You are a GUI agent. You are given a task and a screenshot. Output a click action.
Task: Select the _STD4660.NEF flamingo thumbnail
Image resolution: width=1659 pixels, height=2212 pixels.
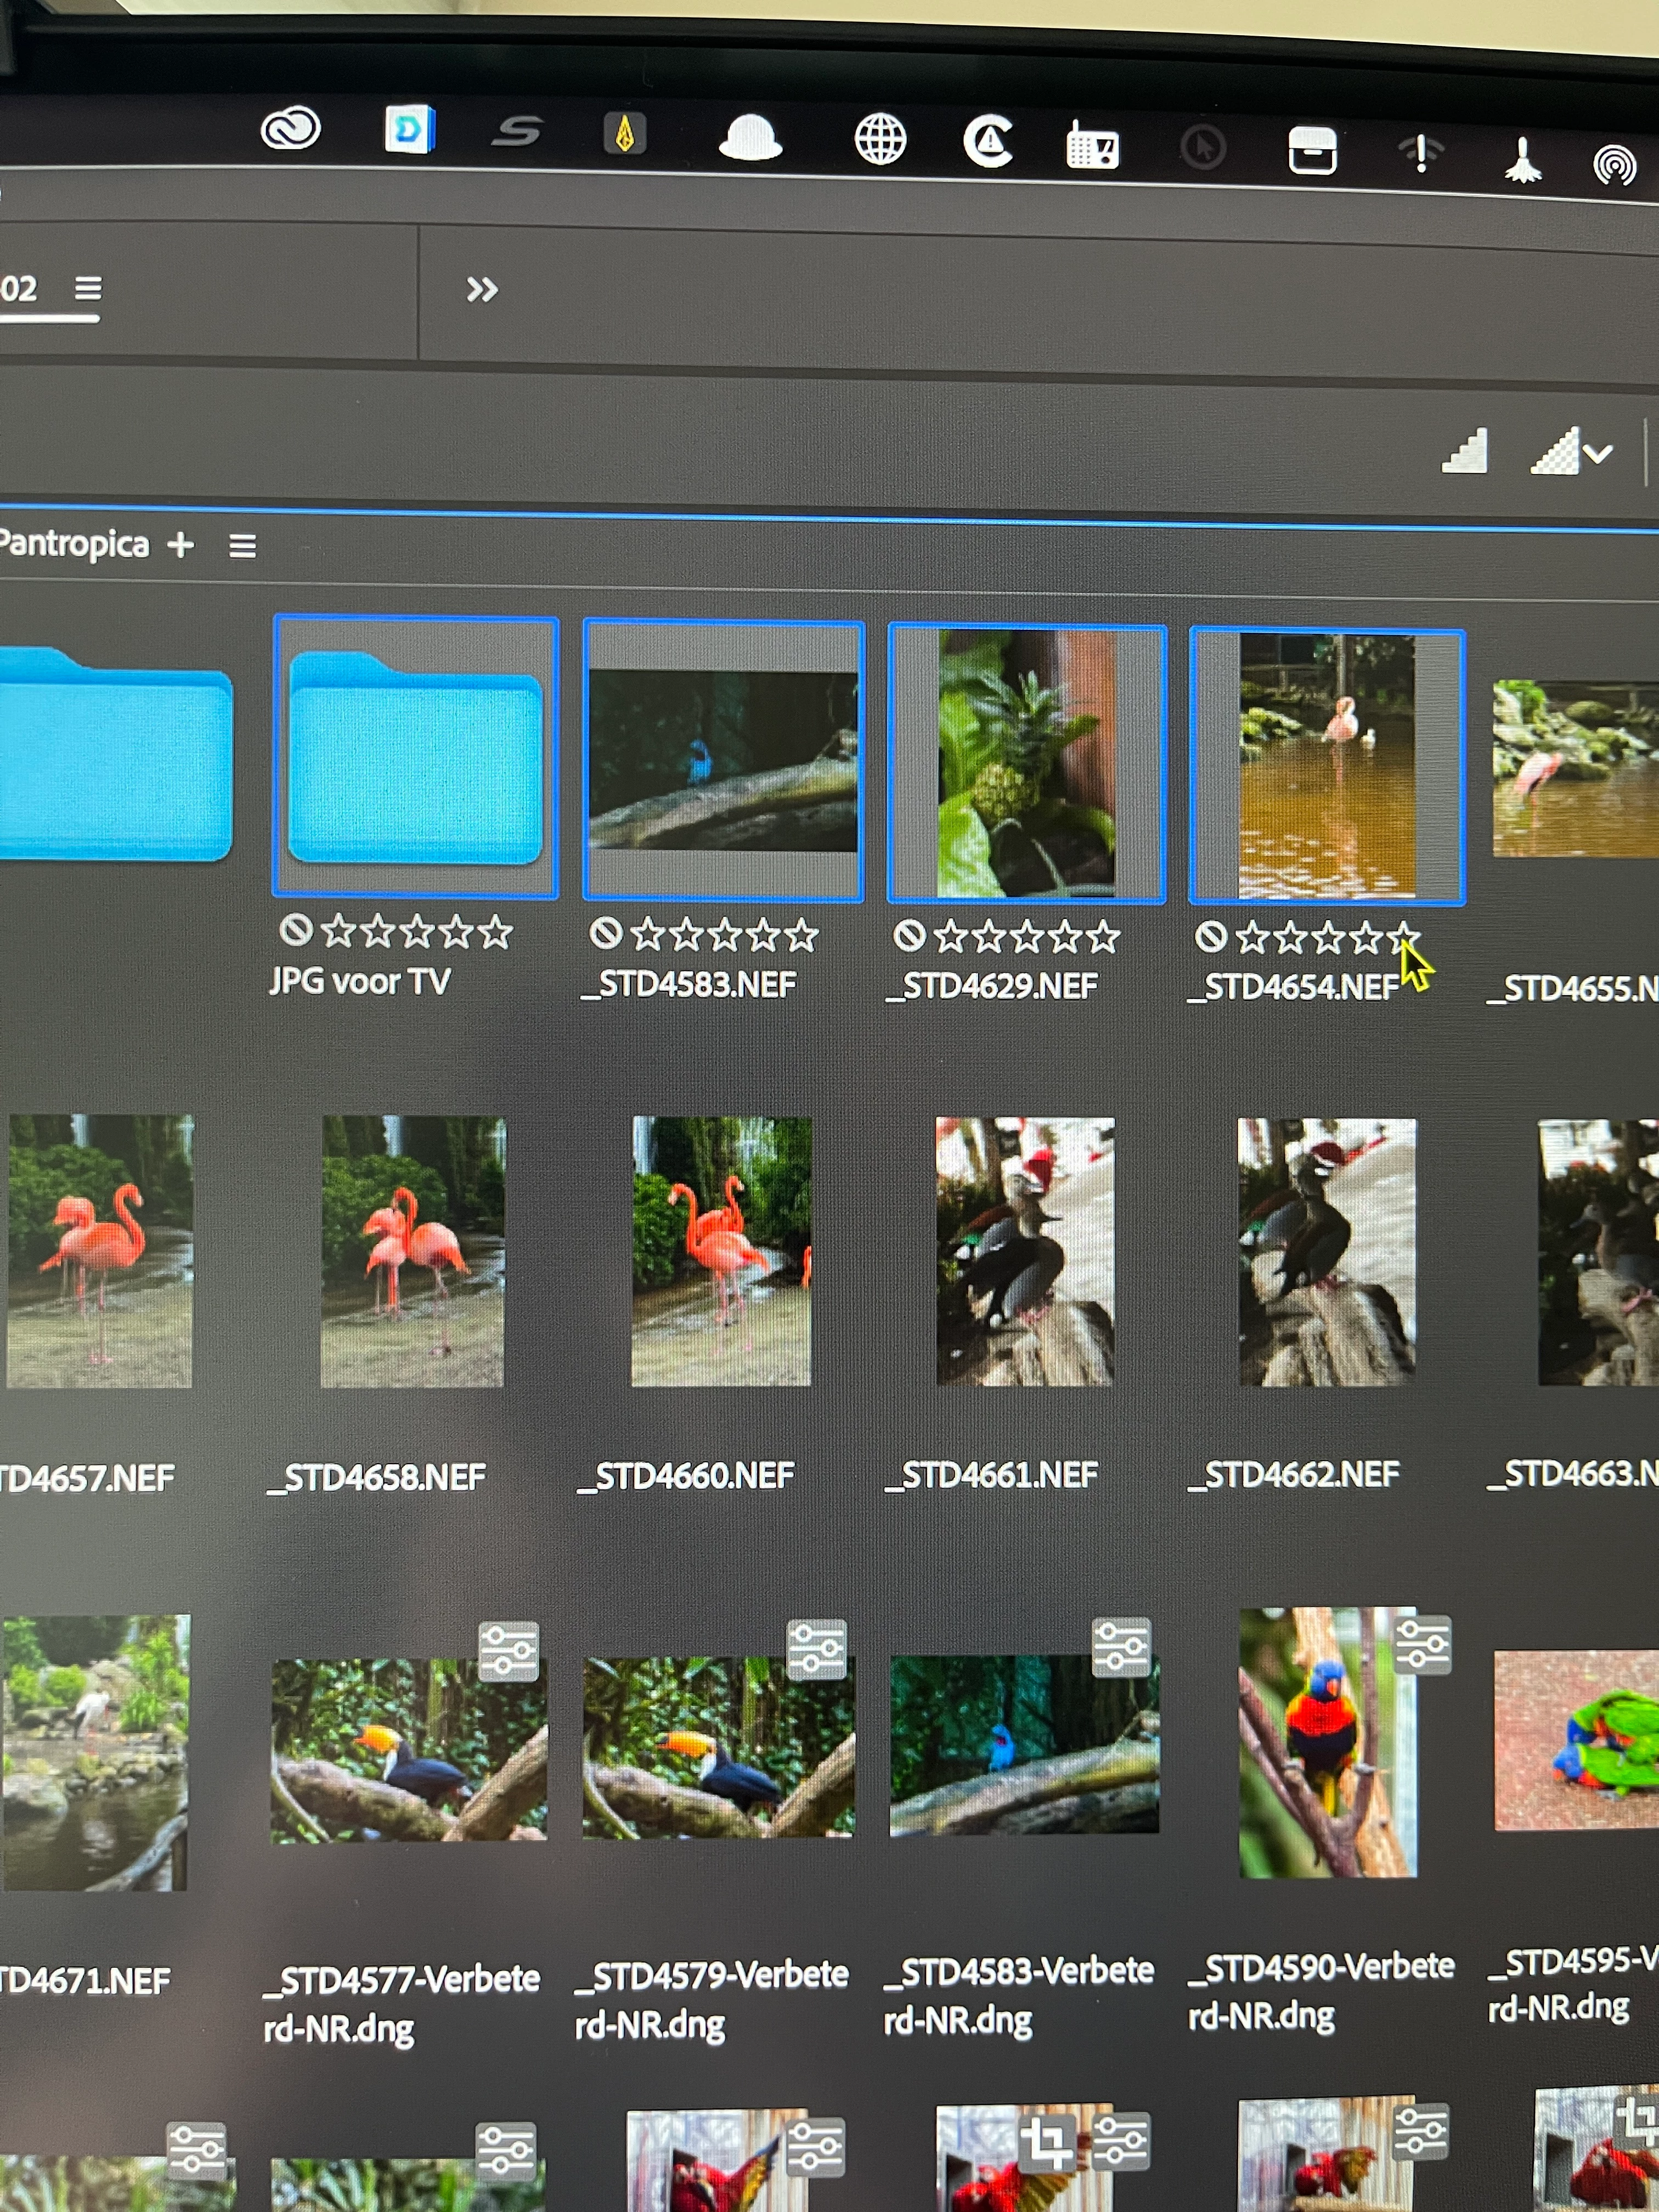click(721, 1251)
